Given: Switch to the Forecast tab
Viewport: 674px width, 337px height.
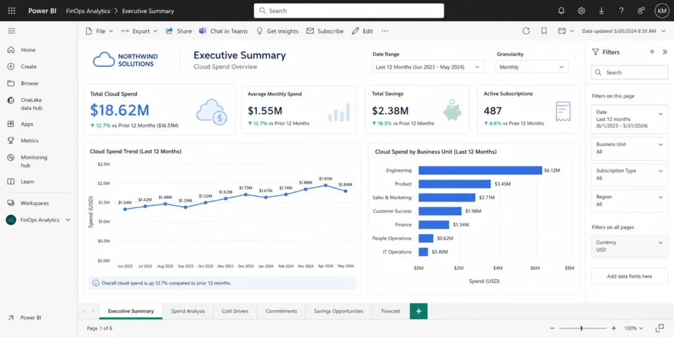Looking at the screenshot, I should (390, 311).
